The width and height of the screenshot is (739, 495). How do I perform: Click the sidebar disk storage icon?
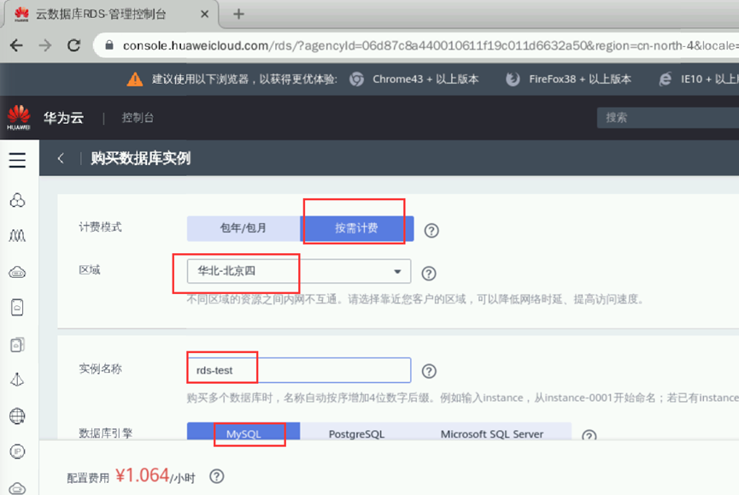pos(17,308)
